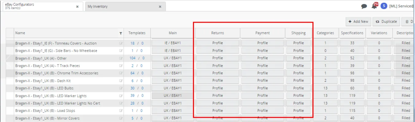Viewport: 415px width, 122px height.
Task: Edit name icon for Tonneau Covers - Auction row
Action: (121, 43)
